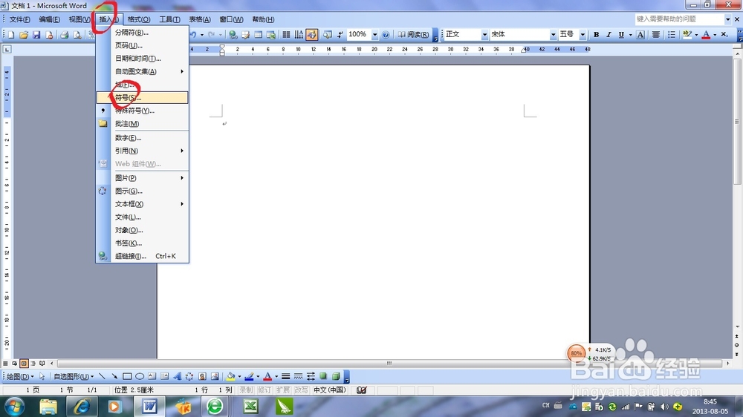Click the help question input field
Screen dimensions: 743x417
click(x=680, y=19)
